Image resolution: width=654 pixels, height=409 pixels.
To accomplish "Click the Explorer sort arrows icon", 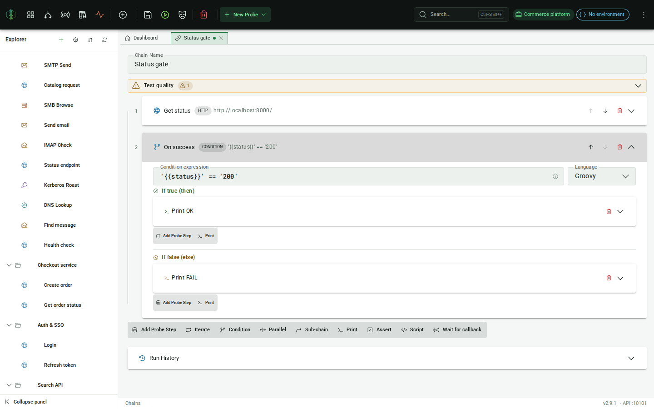I will point(90,40).
